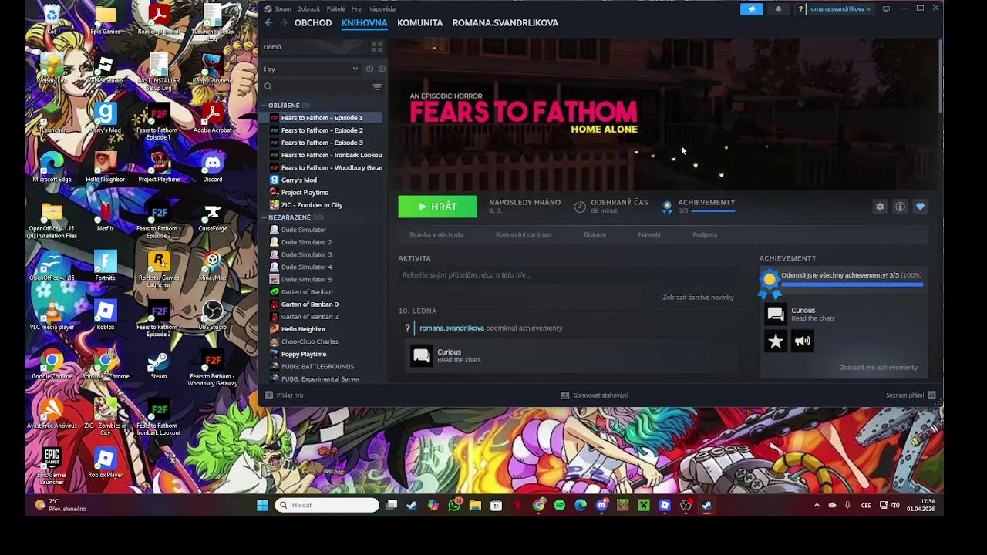Collapse the OBLÍBENÉ category
The image size is (987, 555).
coord(264,106)
